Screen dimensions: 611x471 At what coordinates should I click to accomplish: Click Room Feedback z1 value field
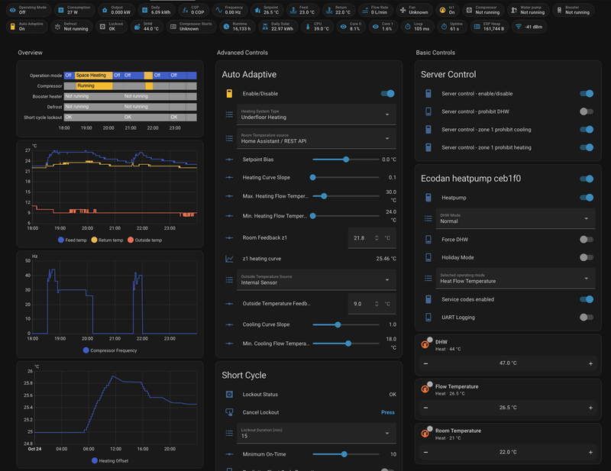coord(372,237)
